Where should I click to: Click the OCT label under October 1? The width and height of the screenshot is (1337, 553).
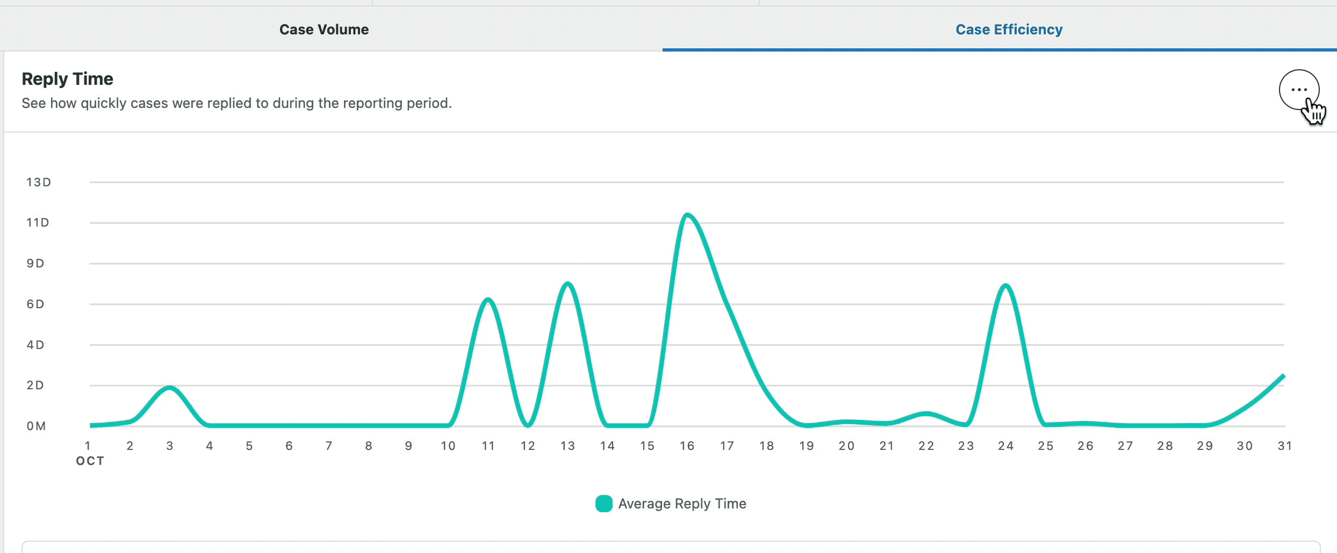(90, 461)
